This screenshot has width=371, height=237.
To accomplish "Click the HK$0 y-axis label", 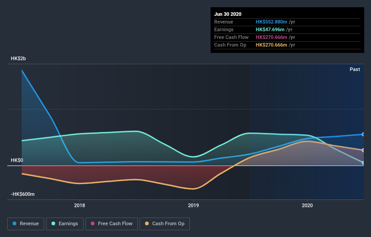I will [x=17, y=160].
